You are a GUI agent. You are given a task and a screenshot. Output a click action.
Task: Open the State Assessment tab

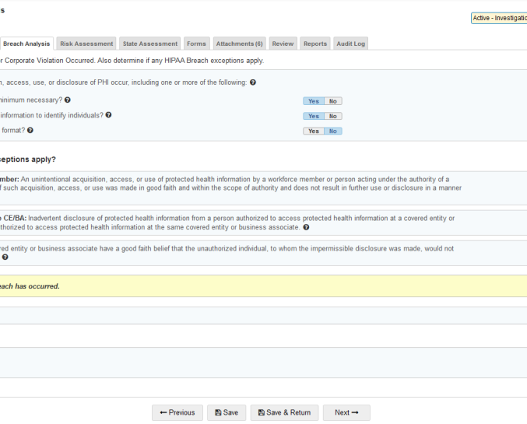[x=150, y=44]
